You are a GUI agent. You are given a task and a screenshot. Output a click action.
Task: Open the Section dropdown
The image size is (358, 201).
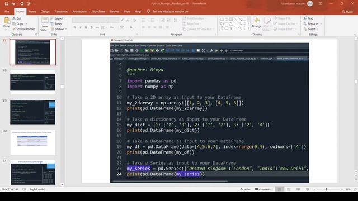click(59, 29)
